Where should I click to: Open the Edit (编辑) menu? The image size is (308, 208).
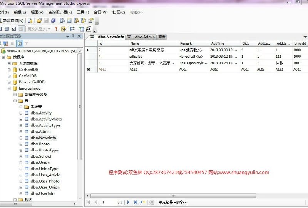click(20, 12)
